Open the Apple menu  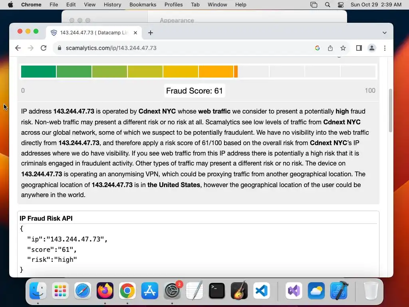pyautogui.click(x=10, y=5)
